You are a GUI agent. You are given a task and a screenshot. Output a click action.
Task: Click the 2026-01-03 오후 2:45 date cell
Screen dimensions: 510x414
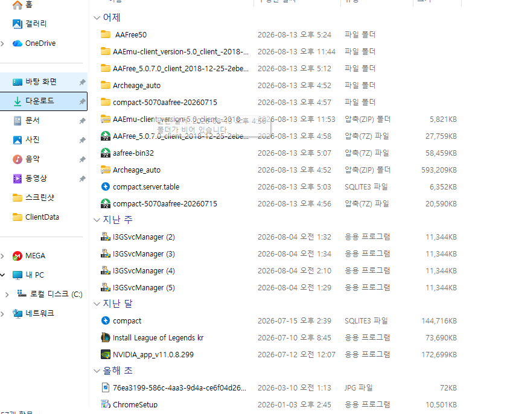(x=295, y=404)
